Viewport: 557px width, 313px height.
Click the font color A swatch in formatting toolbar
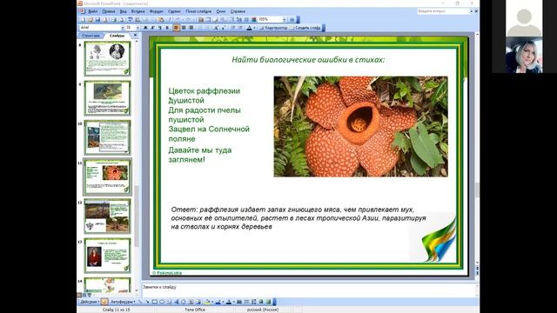click(x=249, y=28)
